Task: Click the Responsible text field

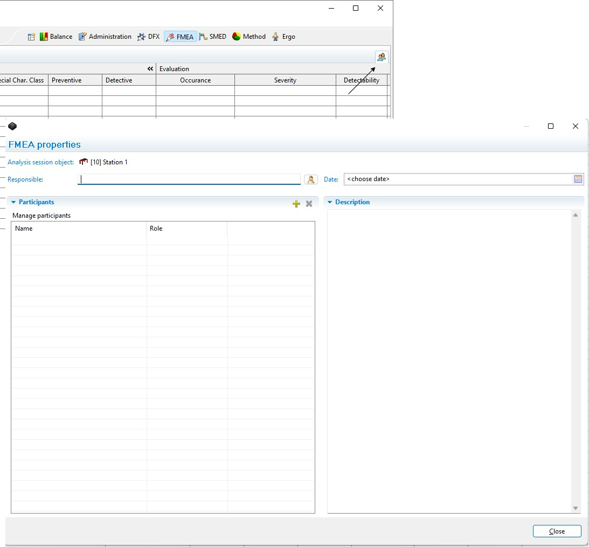Action: coord(189,179)
